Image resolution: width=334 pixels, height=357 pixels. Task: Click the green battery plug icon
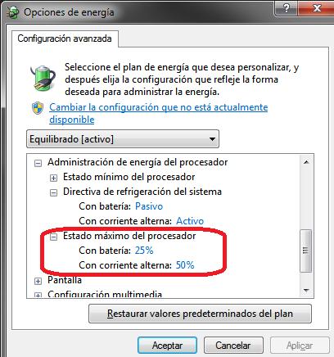(x=43, y=78)
